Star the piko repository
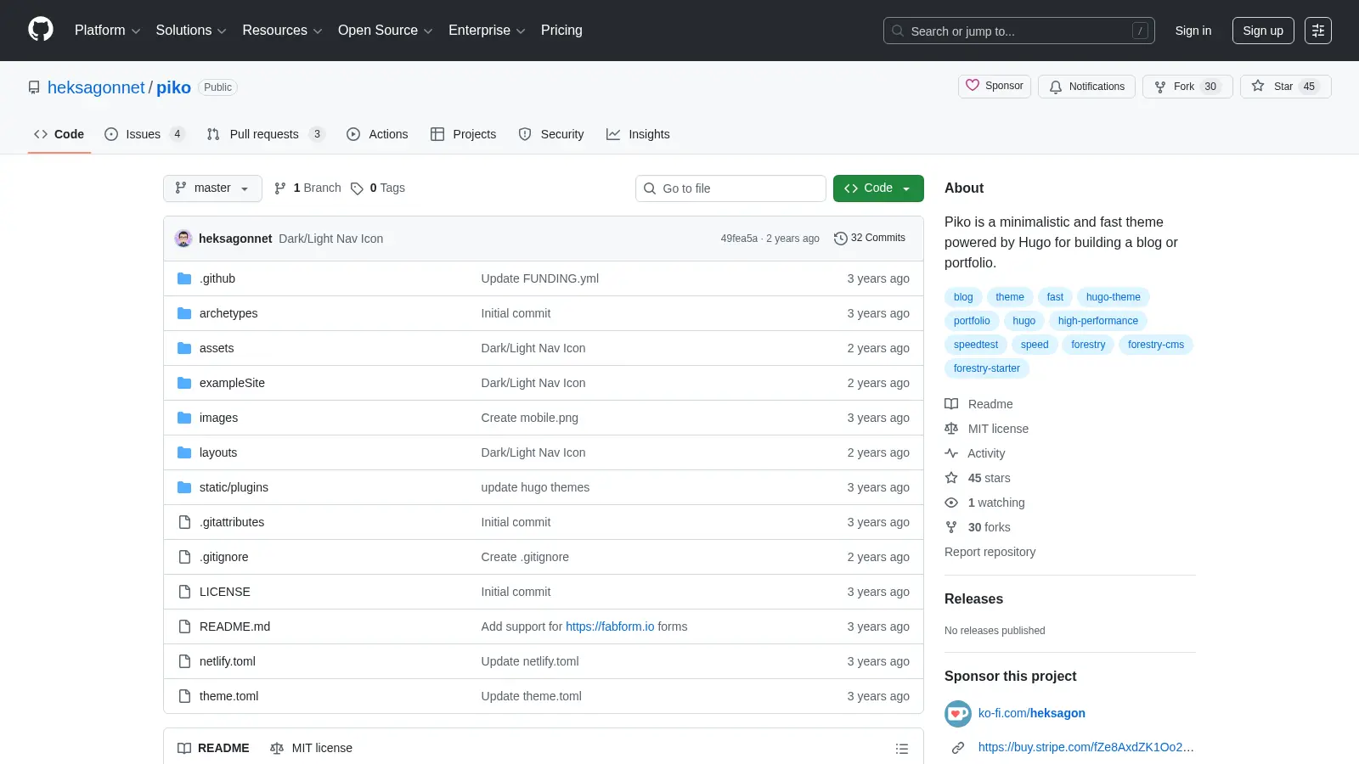1359x764 pixels. click(1285, 87)
